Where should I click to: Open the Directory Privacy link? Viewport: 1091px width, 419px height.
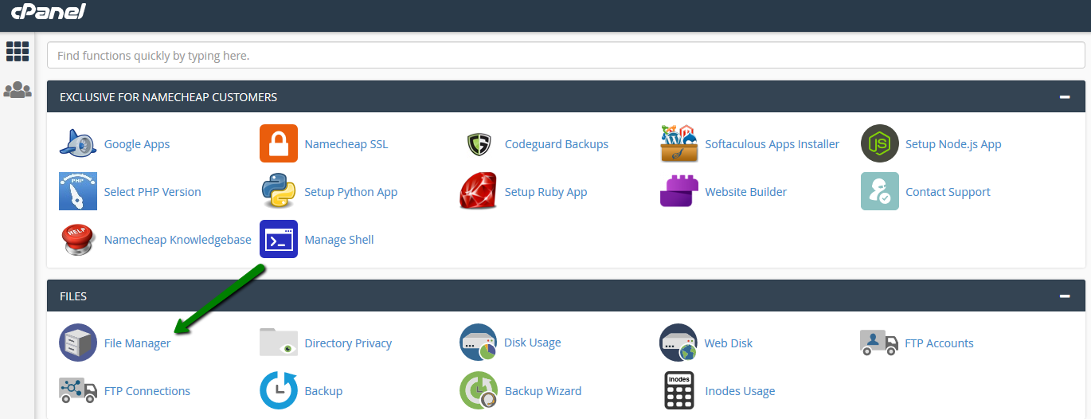point(348,343)
